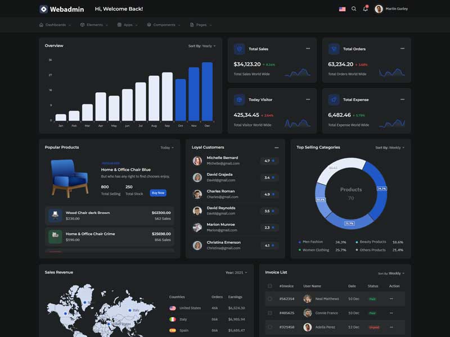Open the notifications bell
Image resolution: width=450 pixels, height=337 pixels.
tap(365, 9)
